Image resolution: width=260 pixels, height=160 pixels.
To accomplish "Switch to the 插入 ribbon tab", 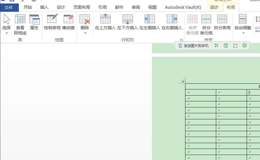I will tap(44, 7).
